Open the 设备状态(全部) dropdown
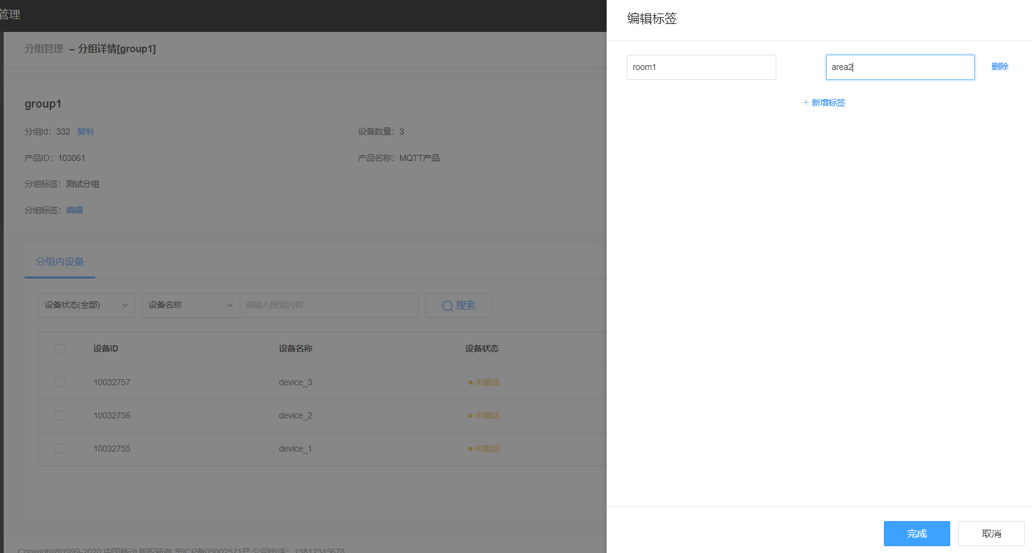This screenshot has height=553, width=1032. tap(87, 305)
